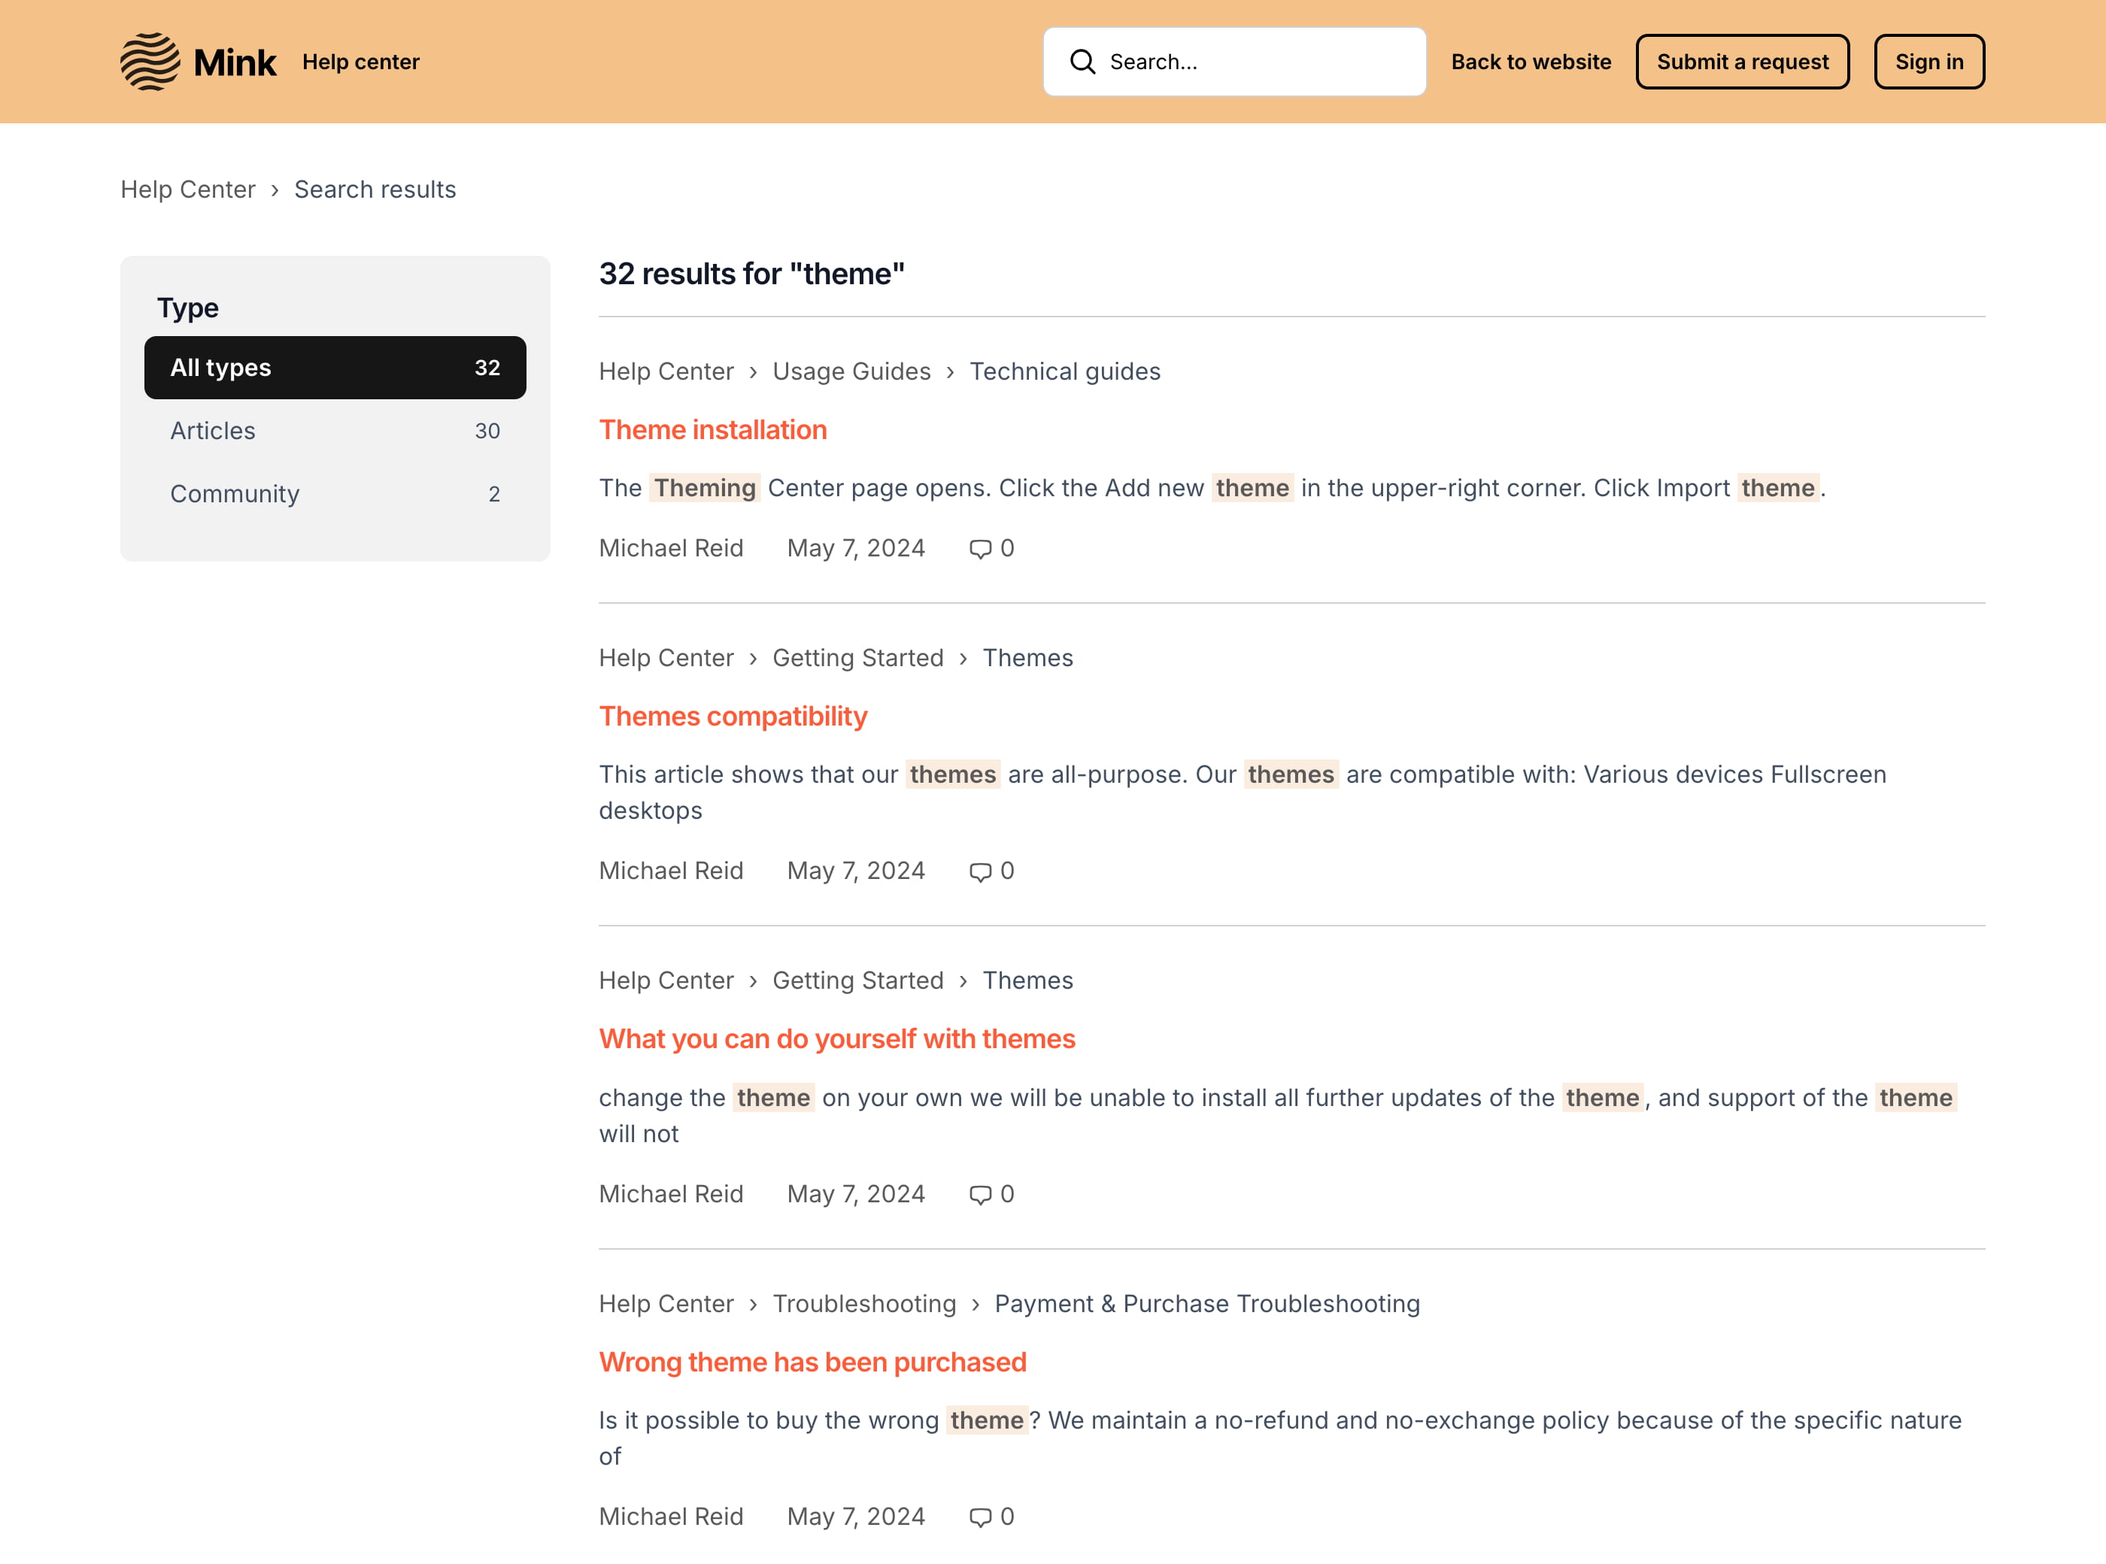
Task: Open Wrong theme has been purchased article
Action: (812, 1362)
